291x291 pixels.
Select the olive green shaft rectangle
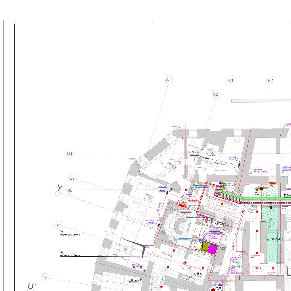coord(204,247)
